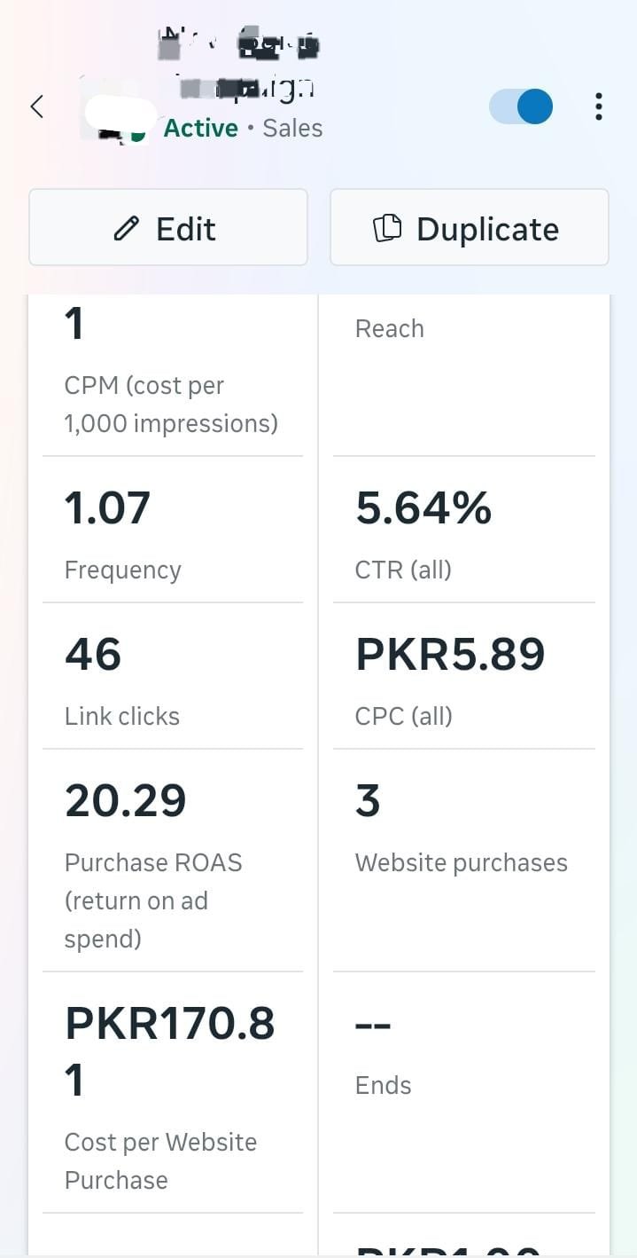
Task: Tap the pencil icon on Edit
Action: 127,229
